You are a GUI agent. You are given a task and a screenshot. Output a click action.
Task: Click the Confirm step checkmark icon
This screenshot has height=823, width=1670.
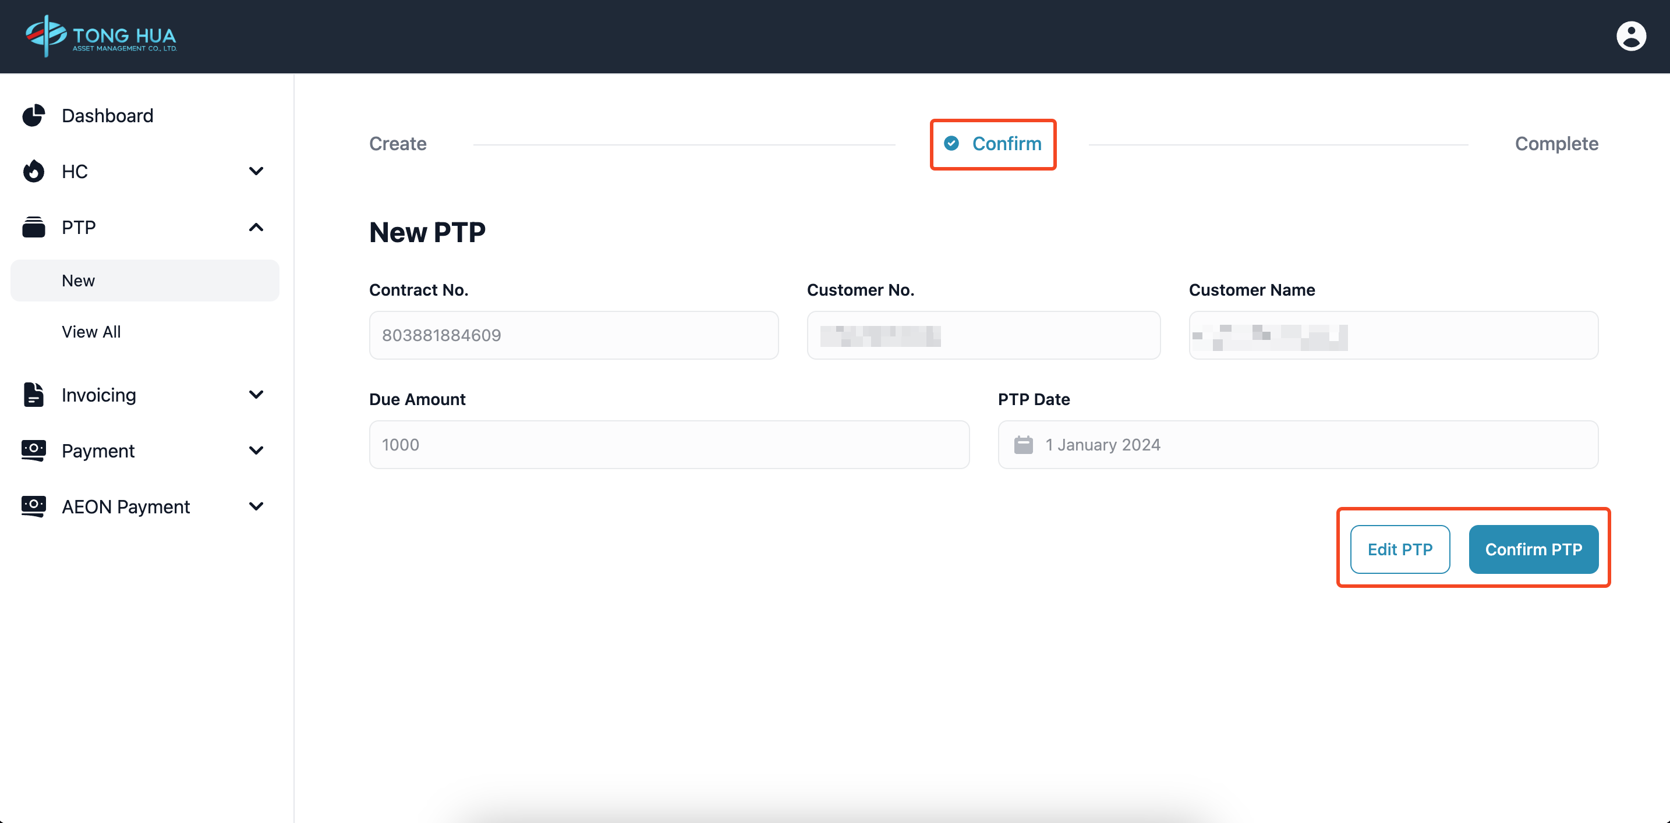(x=951, y=143)
